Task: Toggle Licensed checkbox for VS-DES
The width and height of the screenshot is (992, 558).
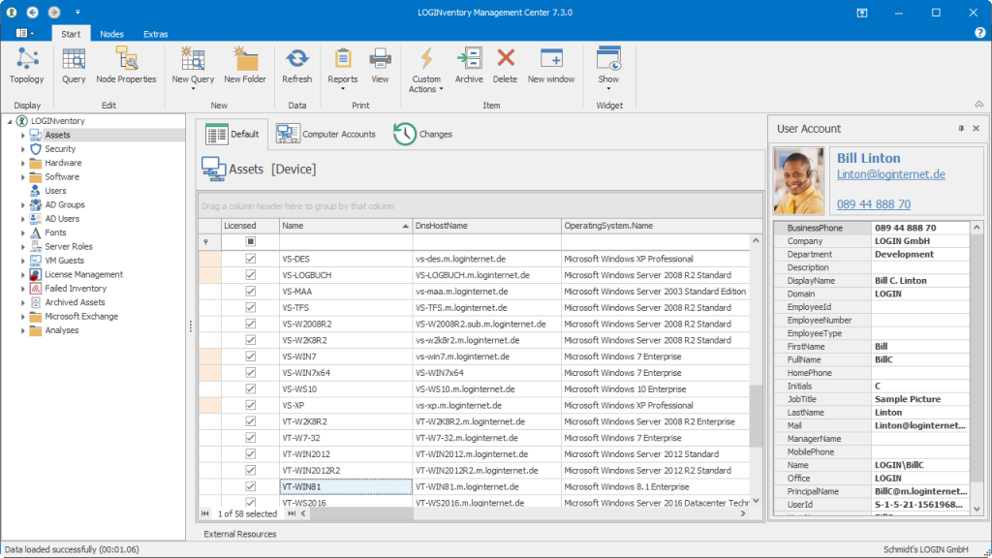Action: tap(251, 259)
